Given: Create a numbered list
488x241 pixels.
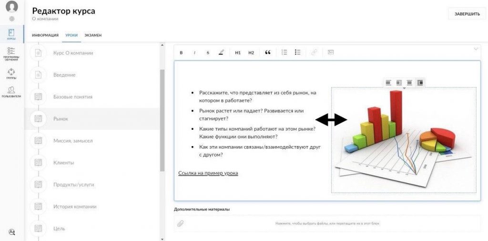Looking at the screenshot, I should 284,52.
